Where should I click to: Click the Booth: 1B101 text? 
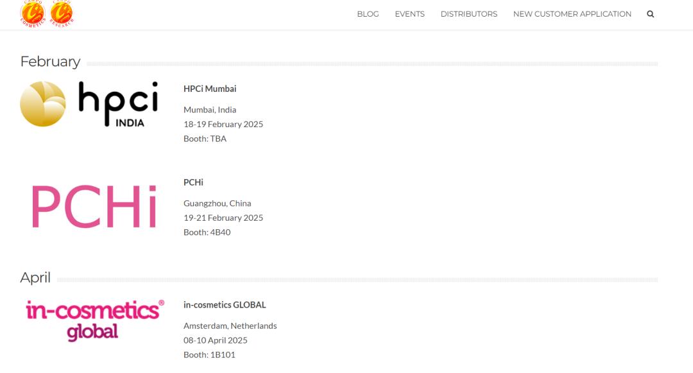click(x=209, y=354)
